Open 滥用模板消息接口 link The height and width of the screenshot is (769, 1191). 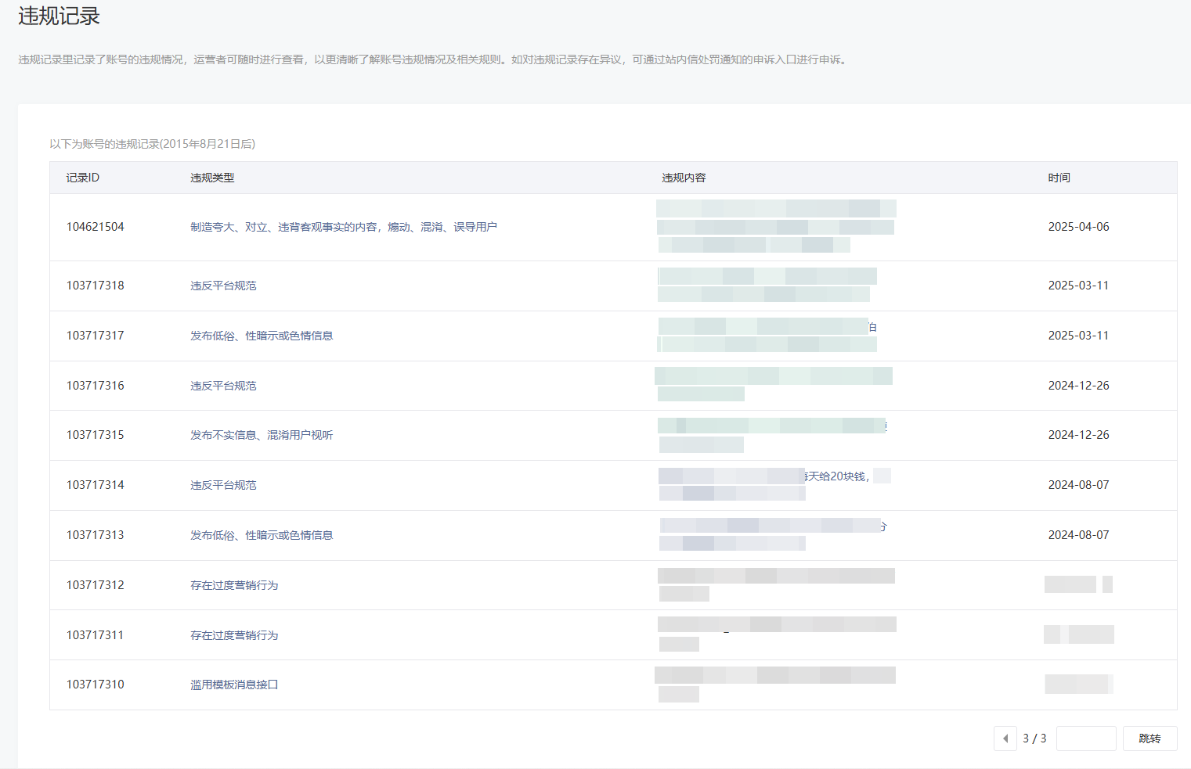pos(234,685)
